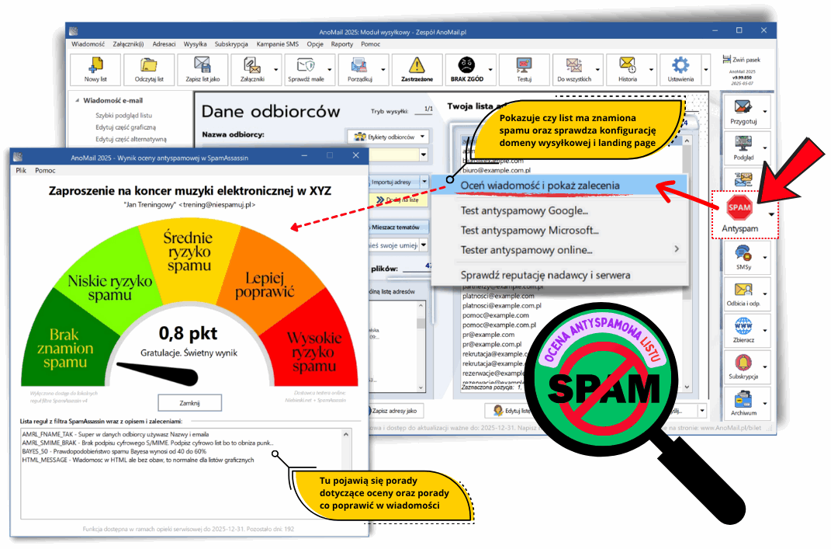Select the HTML_MESSAGE rule row
This screenshot has height=549, width=831.
tap(138, 460)
